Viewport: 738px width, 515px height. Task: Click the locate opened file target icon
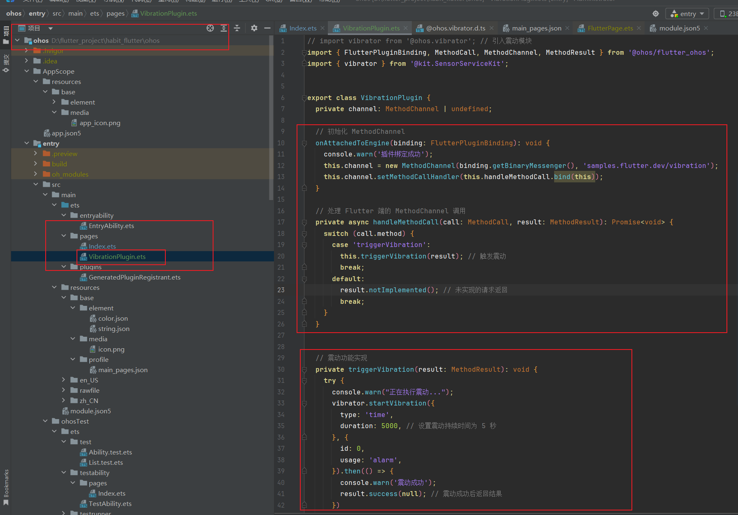click(210, 28)
